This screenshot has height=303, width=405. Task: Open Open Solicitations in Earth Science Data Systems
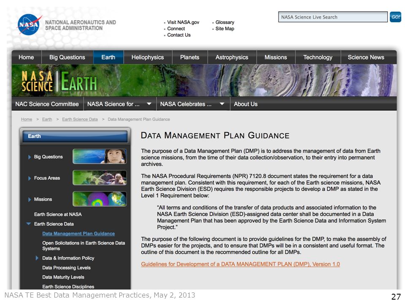pyautogui.click(x=84, y=245)
